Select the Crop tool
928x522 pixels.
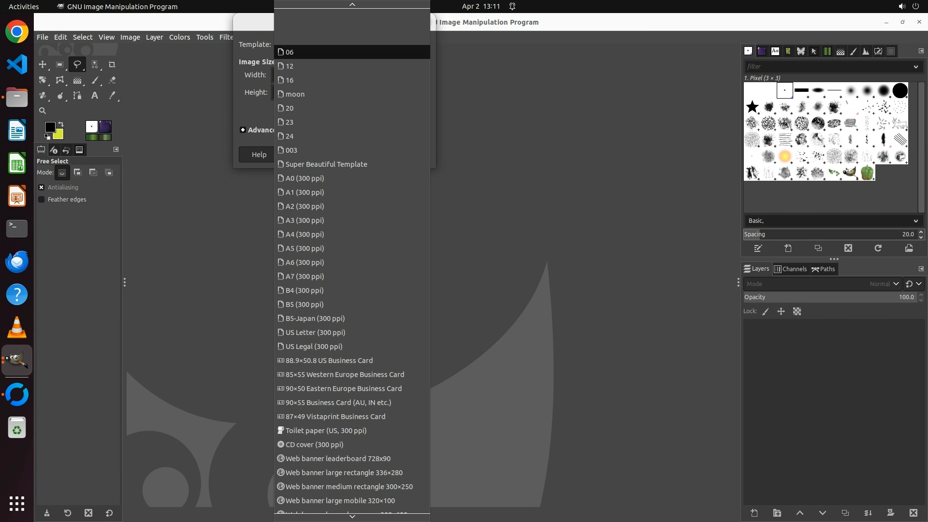coord(112,64)
